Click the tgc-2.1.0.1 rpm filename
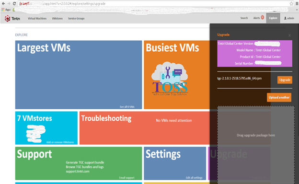Image resolution: width=299 pixels, height=184 pixels. 240,78
